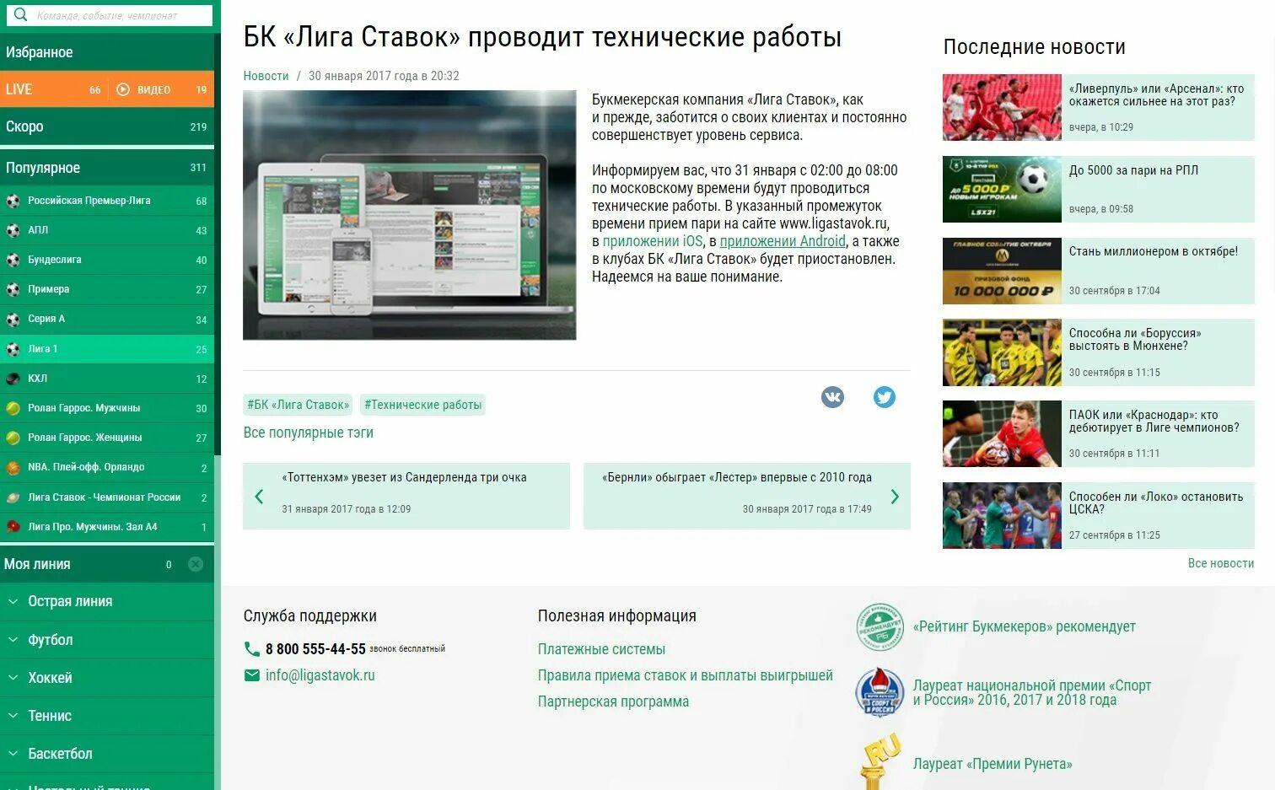Open the Избранное section
1275x790 pixels.
(x=107, y=52)
